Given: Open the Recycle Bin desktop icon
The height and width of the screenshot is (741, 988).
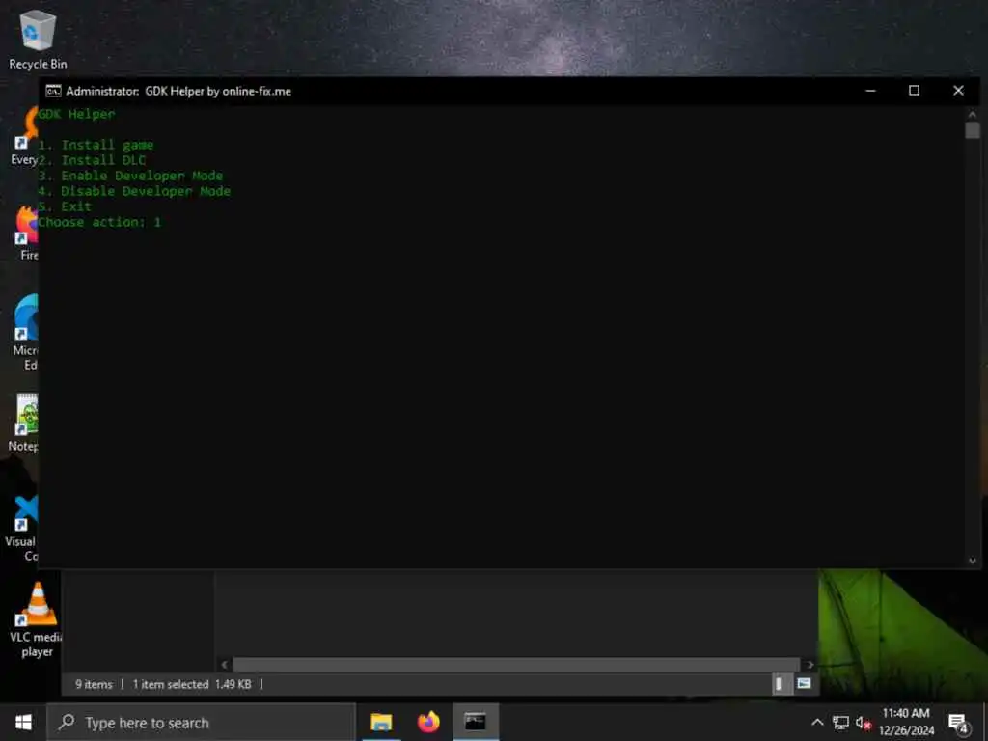Looking at the screenshot, I should 38,41.
